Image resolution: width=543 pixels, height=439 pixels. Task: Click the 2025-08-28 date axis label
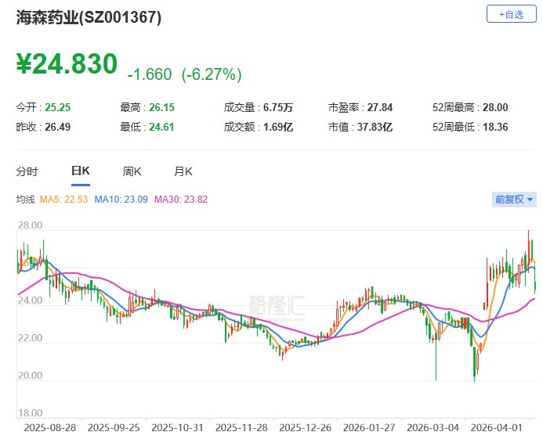(50, 428)
